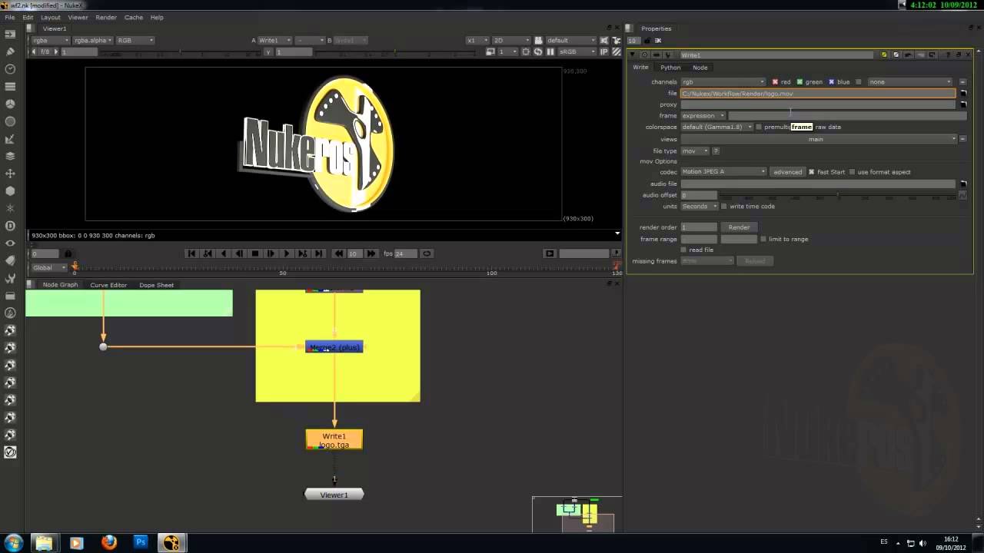Click the viewer refresh icon
The image size is (984, 553).
[538, 51]
